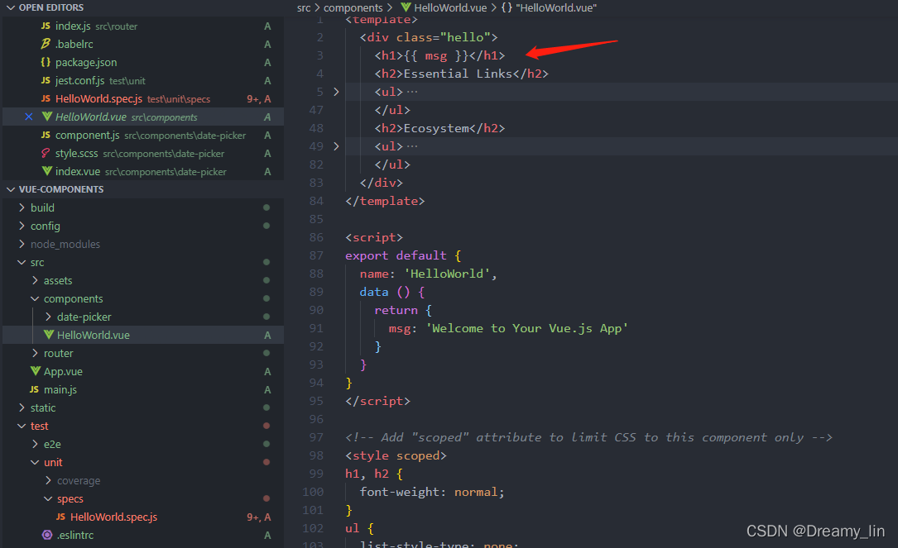898x548 pixels.
Task: Click the src breadcrumb segment
Action: pos(304,8)
